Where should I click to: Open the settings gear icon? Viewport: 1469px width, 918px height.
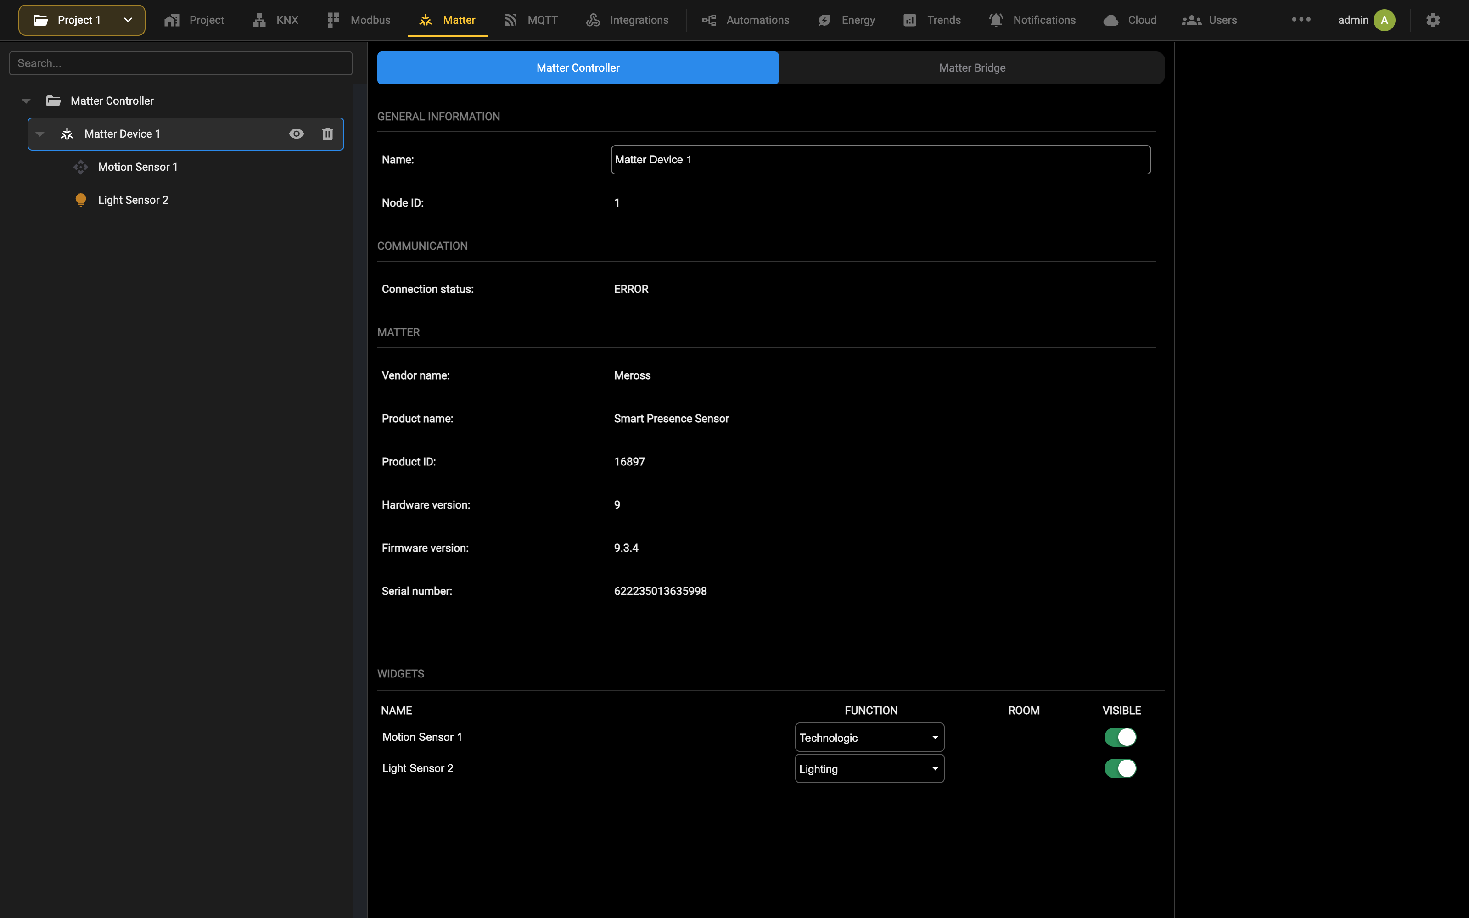coord(1433,20)
